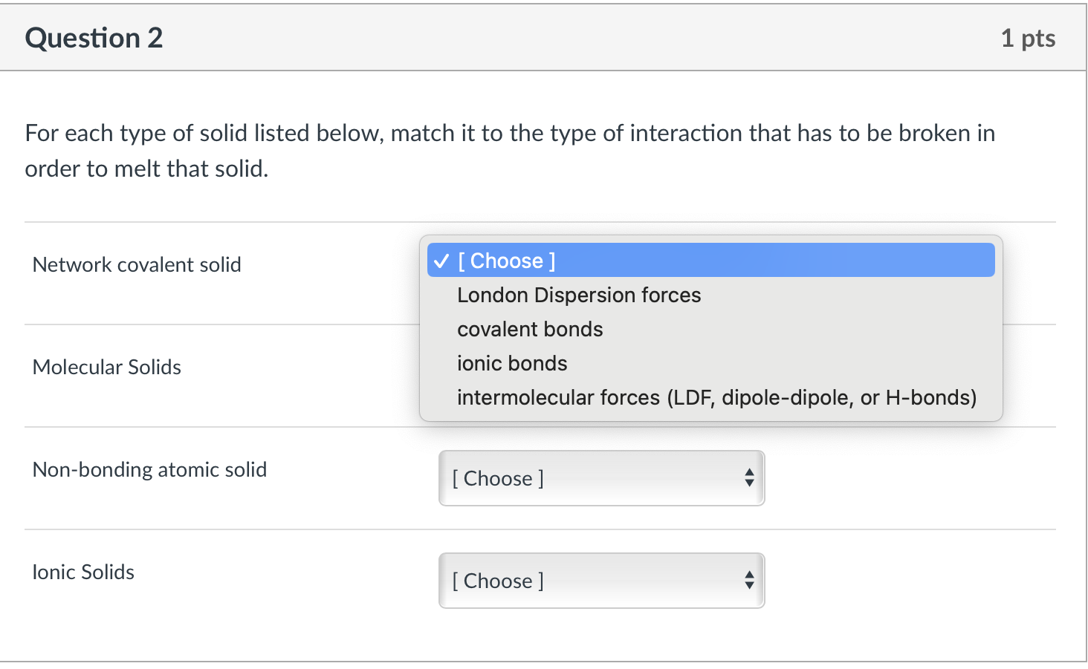The width and height of the screenshot is (1088, 669).
Task: Click the Non-bonding atomic solid label
Action: pyautogui.click(x=149, y=470)
